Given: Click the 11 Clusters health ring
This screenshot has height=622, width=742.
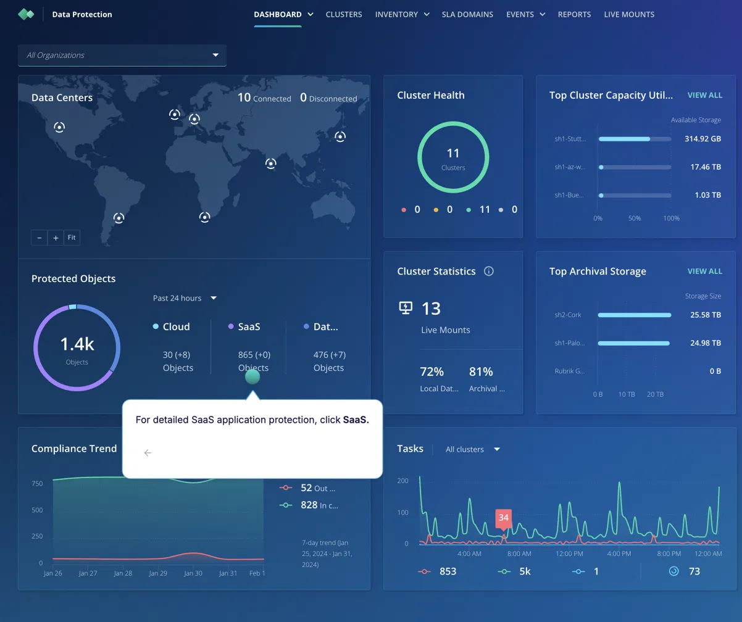Looking at the screenshot, I should pos(453,158).
